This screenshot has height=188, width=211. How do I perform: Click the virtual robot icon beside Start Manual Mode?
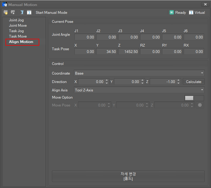pos(29,12)
